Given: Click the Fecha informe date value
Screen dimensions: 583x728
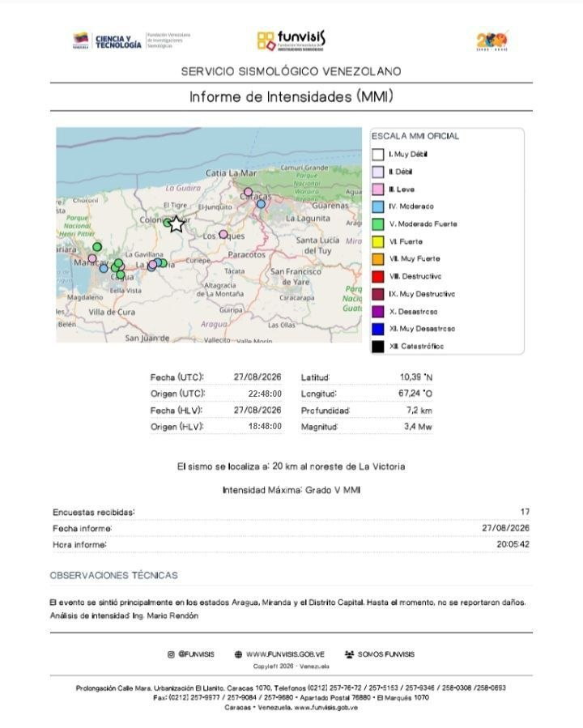Looking at the screenshot, I should point(505,528).
